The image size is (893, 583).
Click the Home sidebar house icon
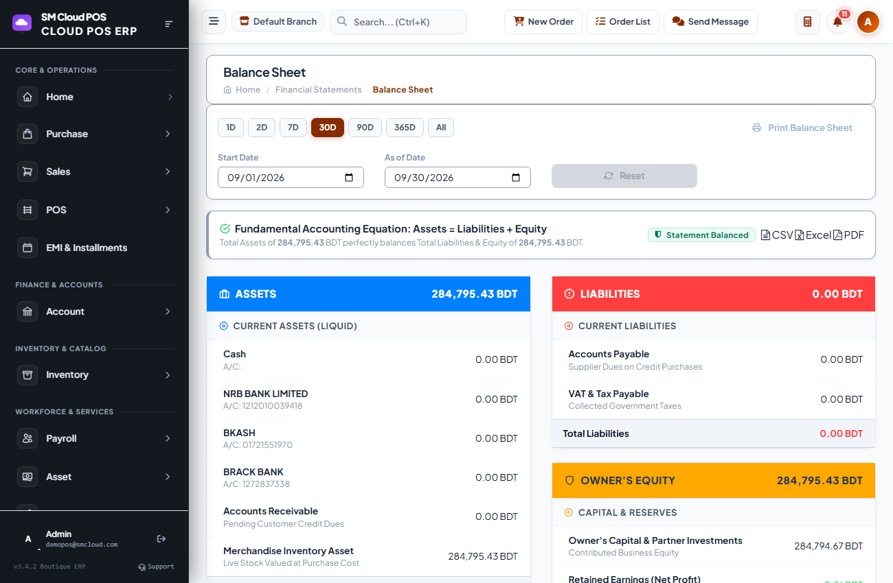click(x=27, y=97)
